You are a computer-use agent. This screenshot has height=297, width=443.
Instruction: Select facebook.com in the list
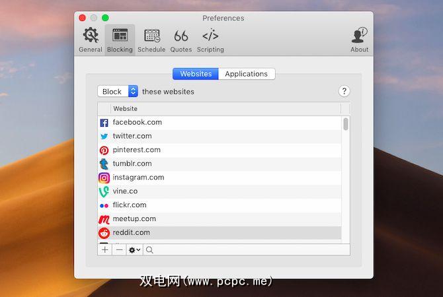(x=220, y=122)
